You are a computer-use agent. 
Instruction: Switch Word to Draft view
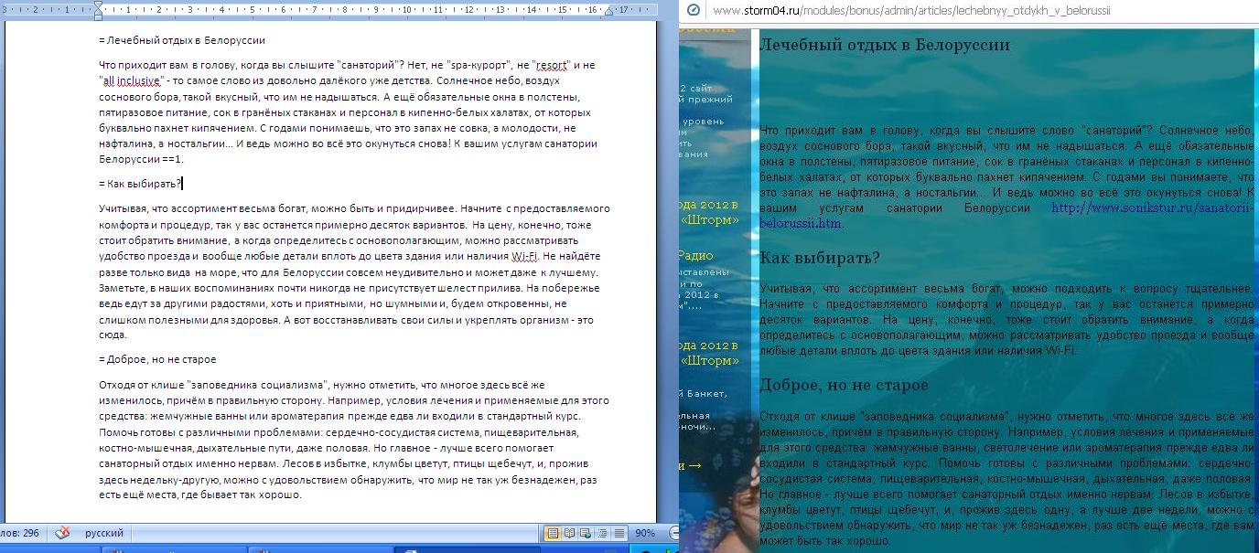click(619, 533)
